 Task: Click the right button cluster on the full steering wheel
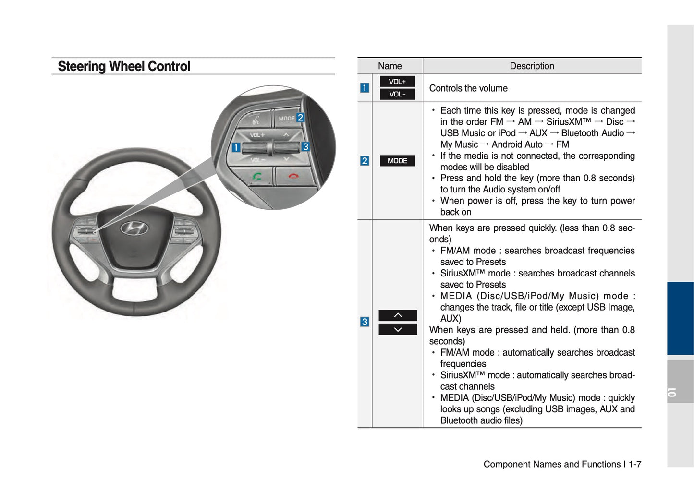(x=184, y=231)
